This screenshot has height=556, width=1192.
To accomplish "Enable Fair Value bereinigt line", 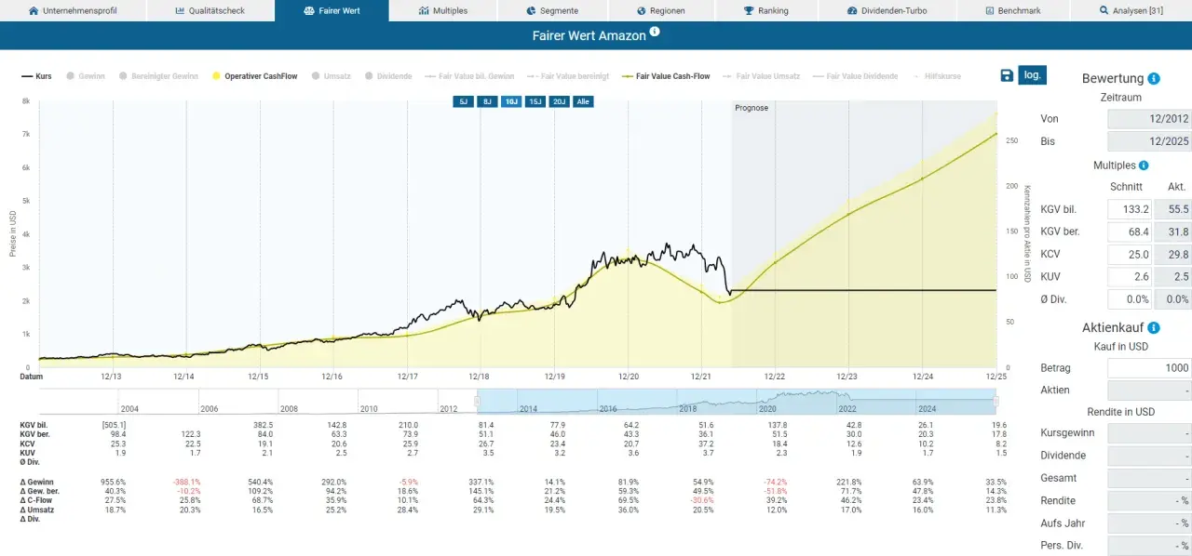I will coord(568,76).
